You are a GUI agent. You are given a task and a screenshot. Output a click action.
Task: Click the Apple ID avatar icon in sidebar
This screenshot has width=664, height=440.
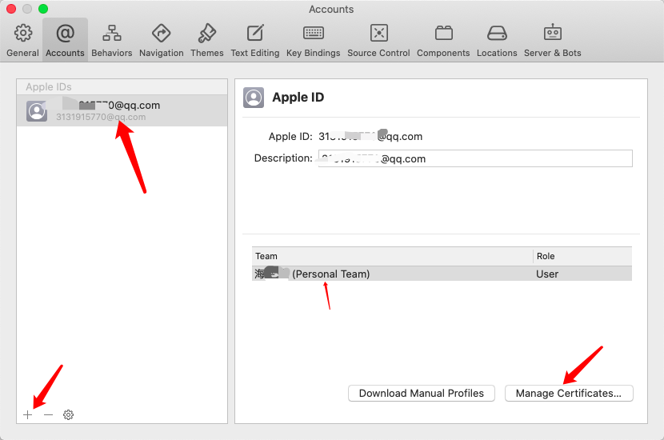click(37, 111)
